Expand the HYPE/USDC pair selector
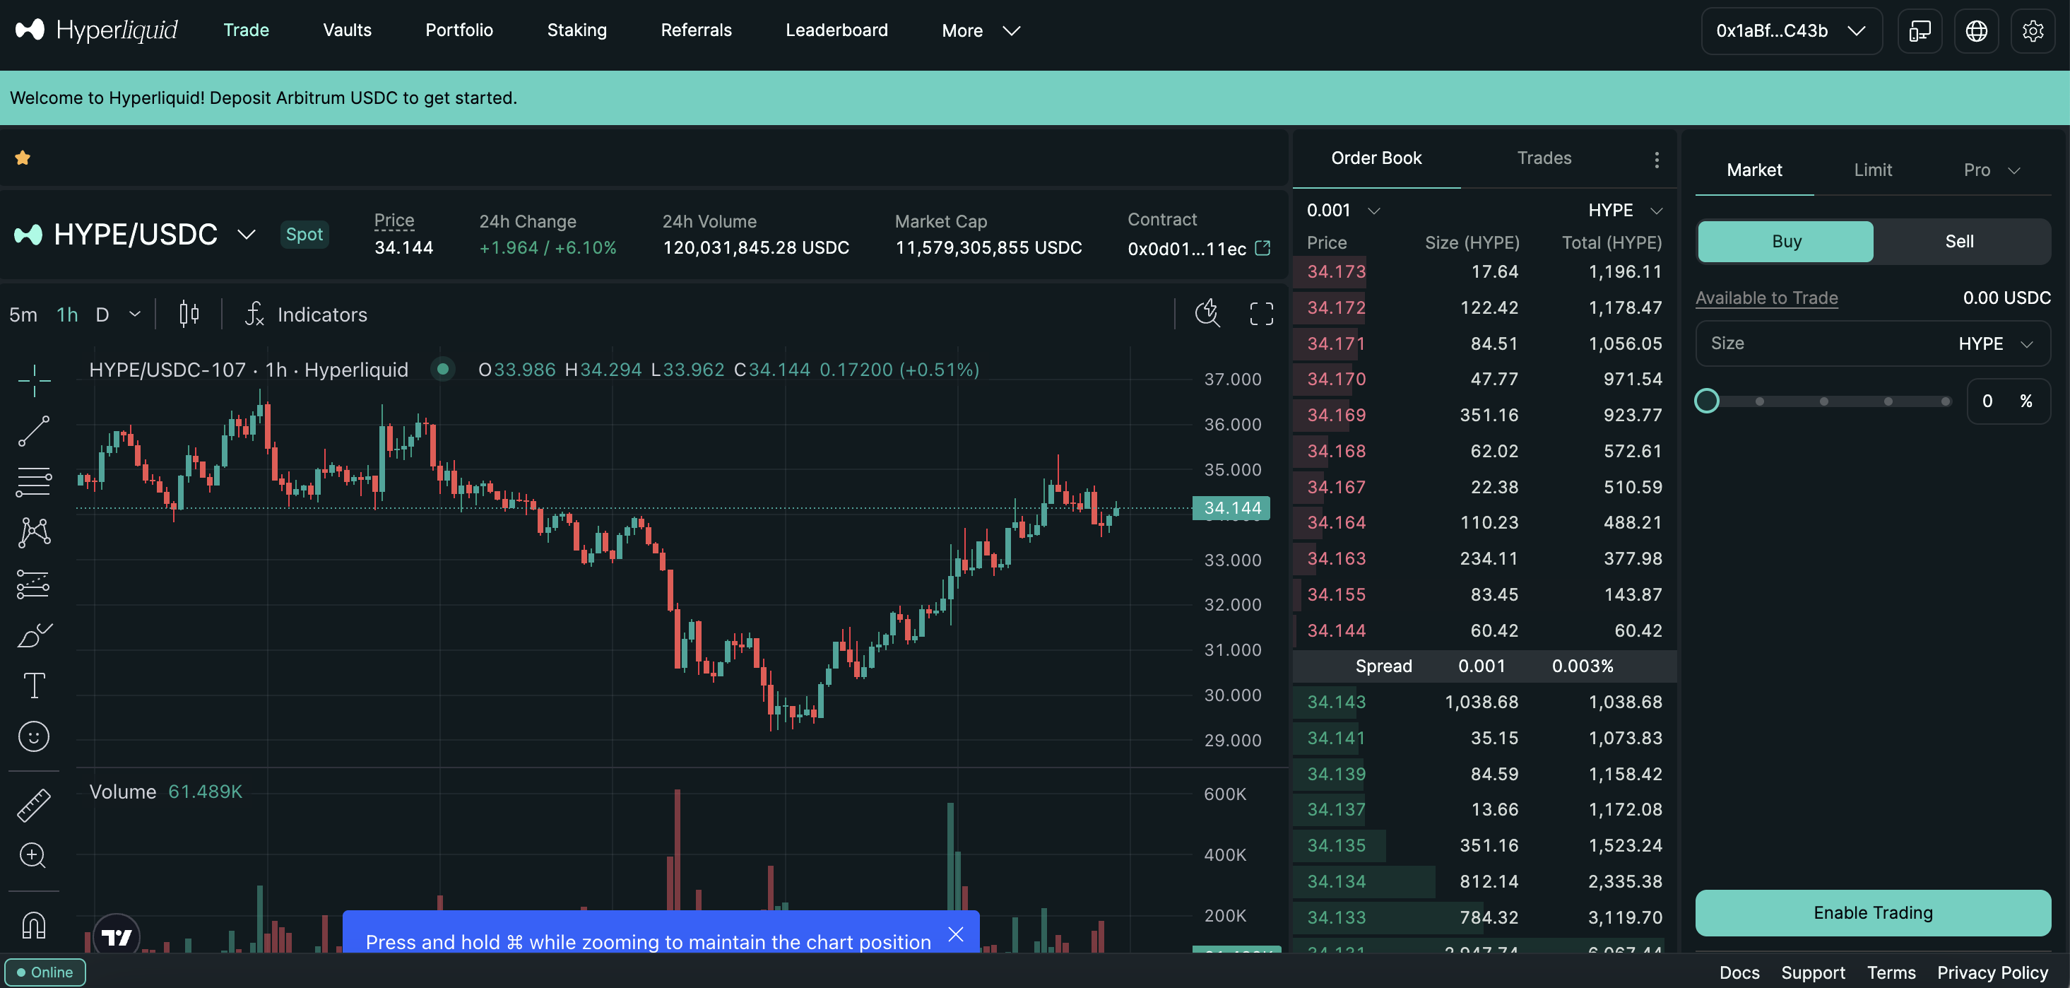 point(246,235)
